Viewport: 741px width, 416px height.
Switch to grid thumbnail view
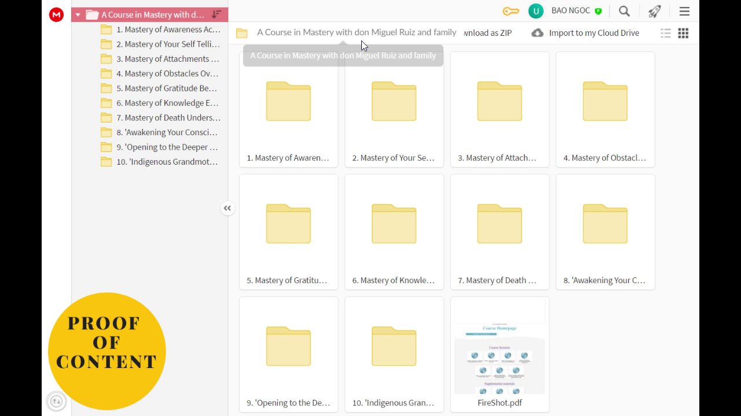coord(683,33)
